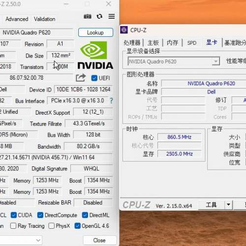Click the second row Boost clock 1354 MHz
246x246 pixels.
click(98, 191)
